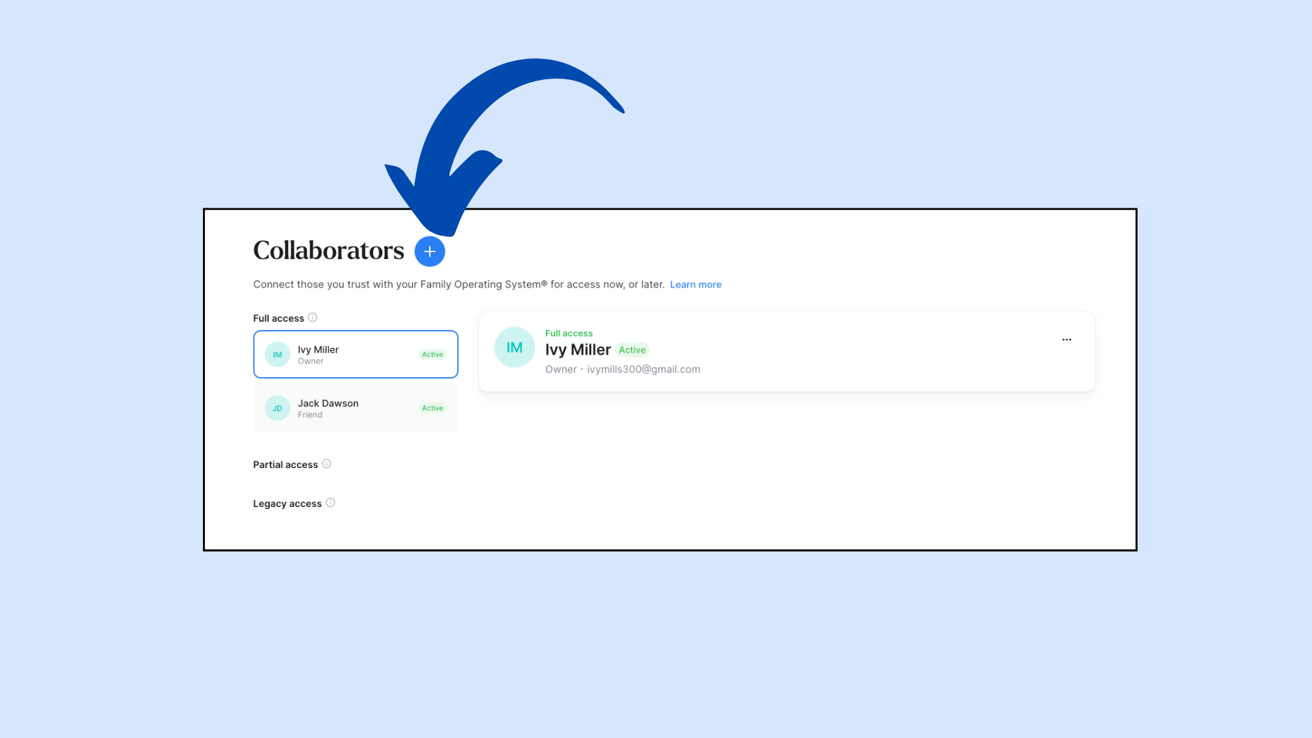Open the three-dot menu on Ivy Miller card
Screen dimensions: 1312x738
(1067, 340)
